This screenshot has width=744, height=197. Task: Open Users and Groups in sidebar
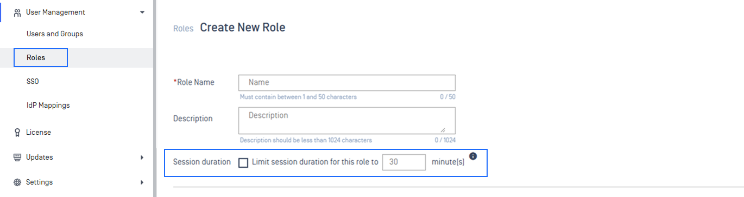[55, 34]
